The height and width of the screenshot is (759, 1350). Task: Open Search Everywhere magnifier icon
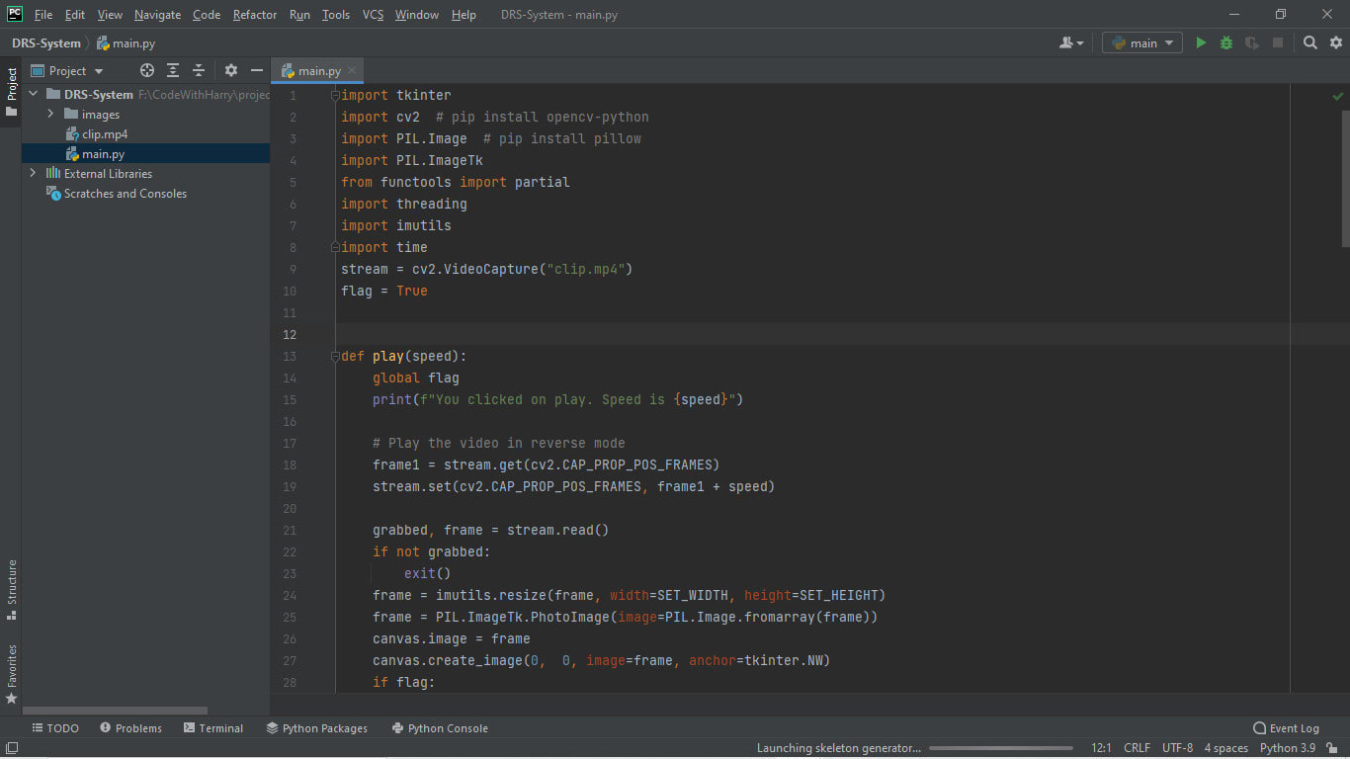pos(1310,42)
